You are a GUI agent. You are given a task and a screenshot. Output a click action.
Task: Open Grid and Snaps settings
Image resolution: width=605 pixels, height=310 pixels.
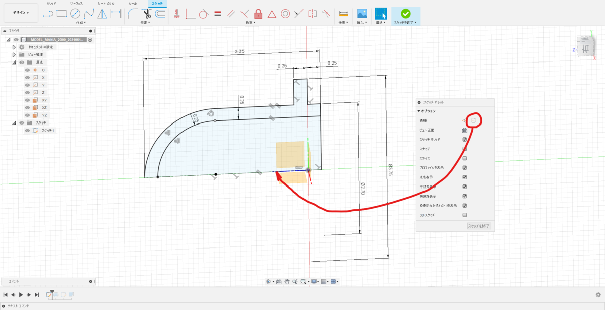[x=324, y=281]
